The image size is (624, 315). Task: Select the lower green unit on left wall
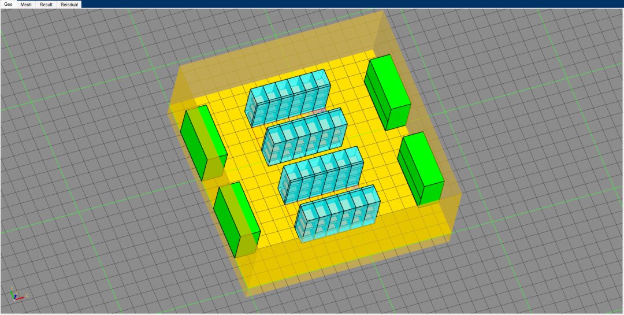(236, 220)
